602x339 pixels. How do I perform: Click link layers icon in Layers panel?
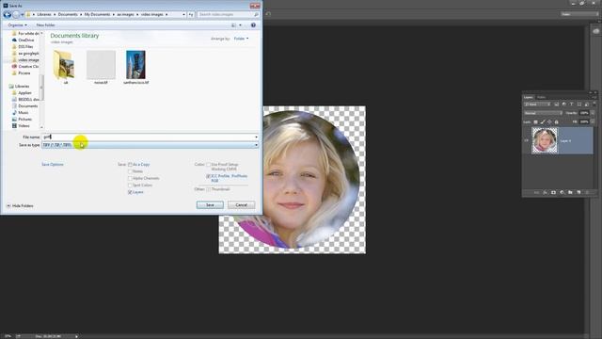tap(536, 192)
